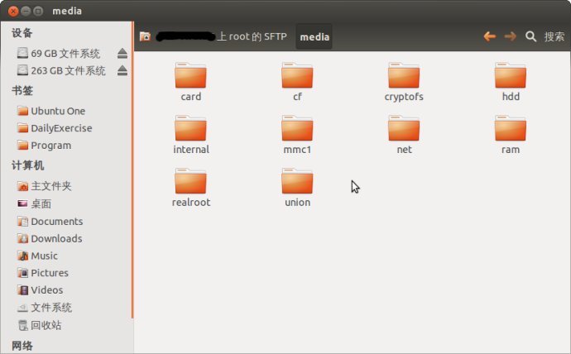Go back with the left arrow
571x354 pixels.
(489, 36)
